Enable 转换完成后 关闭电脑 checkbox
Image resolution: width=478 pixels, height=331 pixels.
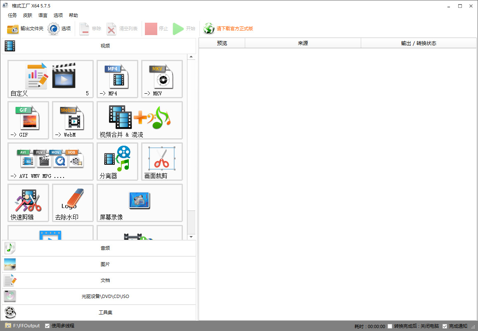pyautogui.click(x=390, y=326)
